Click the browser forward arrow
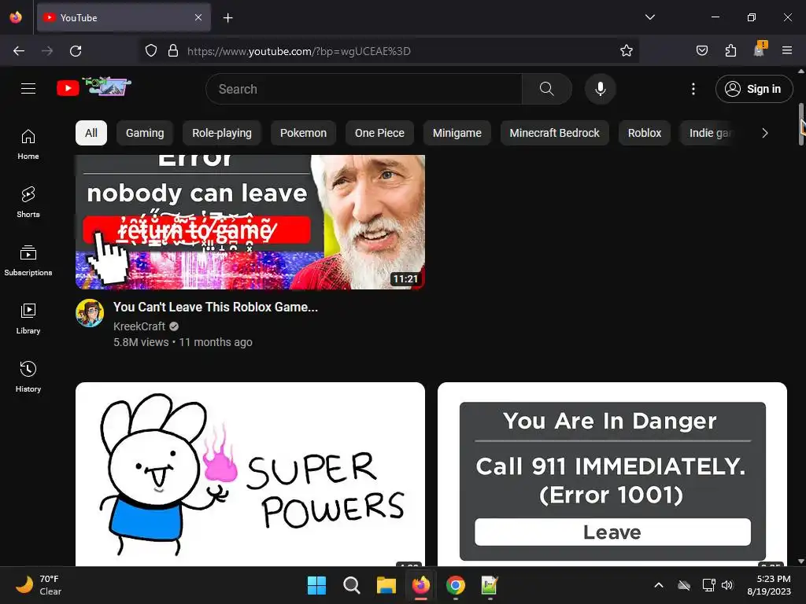806x604 pixels. pos(47,51)
